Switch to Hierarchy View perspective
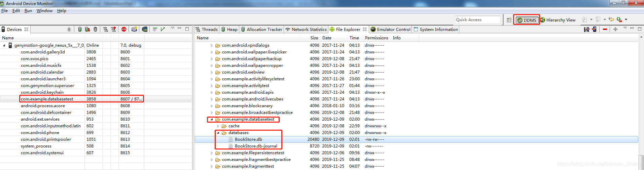Screen dimensions: 644x170 [558, 20]
